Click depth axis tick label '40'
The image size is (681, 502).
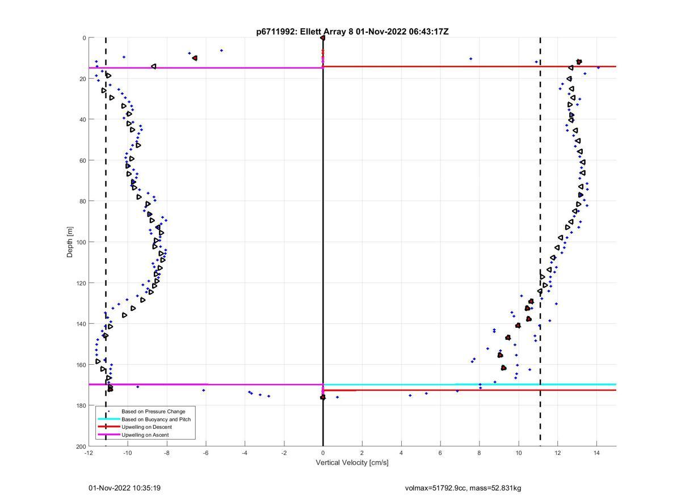82,120
